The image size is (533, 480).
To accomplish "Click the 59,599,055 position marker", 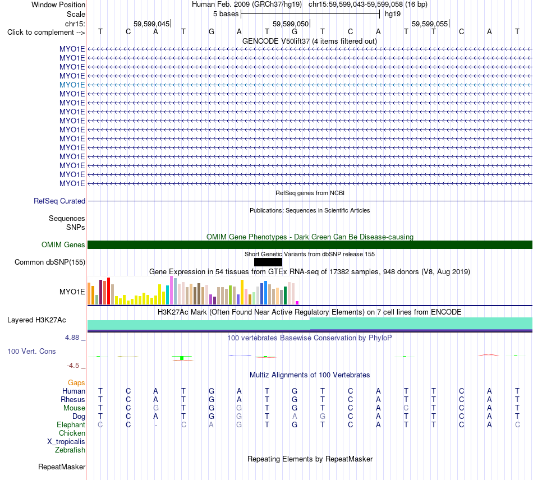I will click(x=430, y=24).
